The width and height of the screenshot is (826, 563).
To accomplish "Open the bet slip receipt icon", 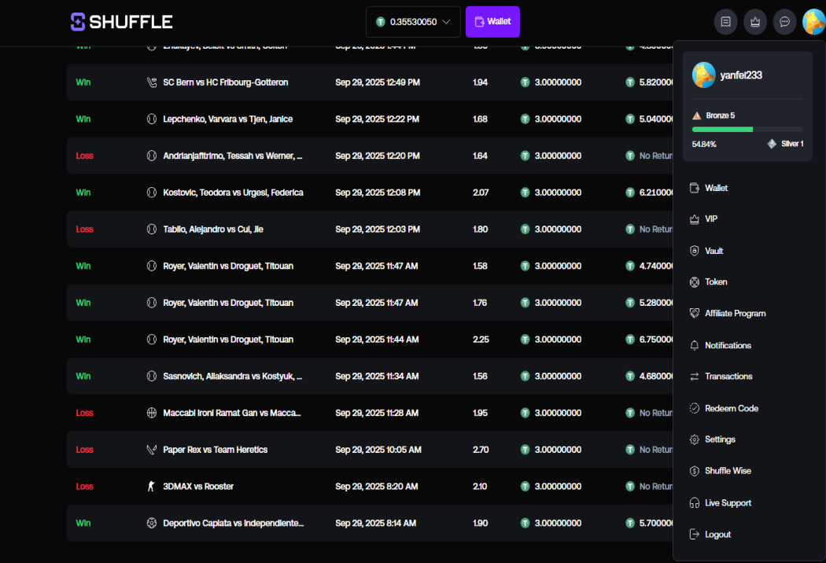I will coord(725,22).
